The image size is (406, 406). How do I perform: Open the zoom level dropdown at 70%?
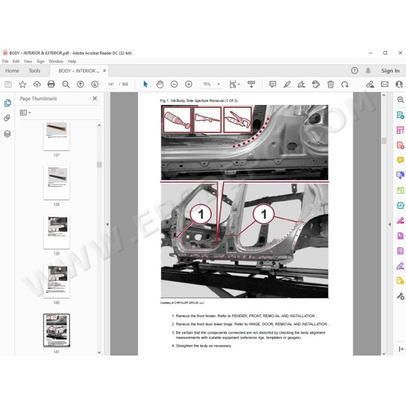pos(219,84)
